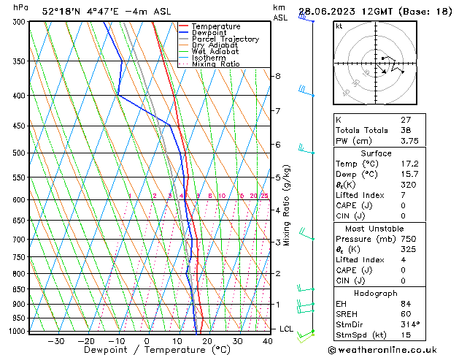459x355 pixels.
Task: Click the 'kt' unit label in the hodograph
Action: point(339,26)
